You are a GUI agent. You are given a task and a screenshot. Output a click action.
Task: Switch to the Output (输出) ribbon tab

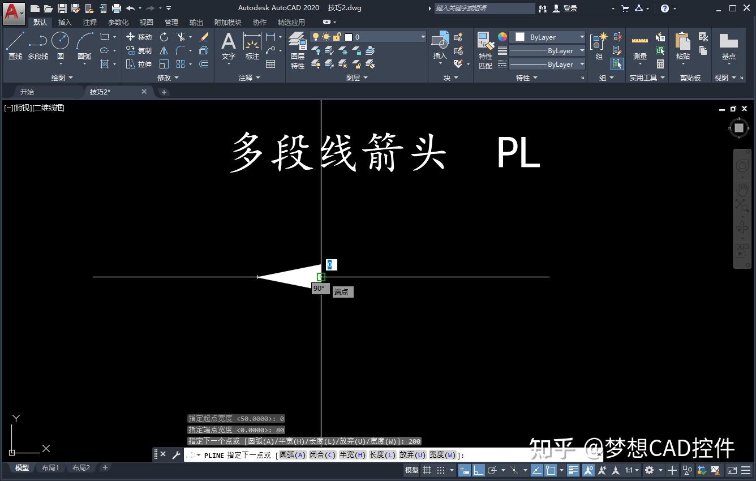[x=196, y=22]
